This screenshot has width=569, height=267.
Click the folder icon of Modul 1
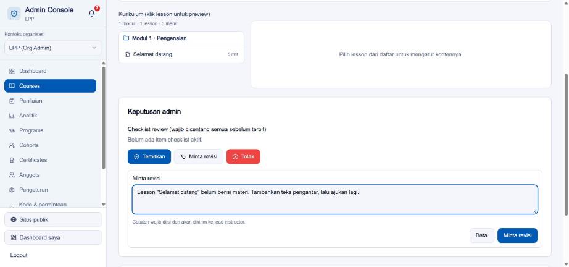(x=127, y=38)
